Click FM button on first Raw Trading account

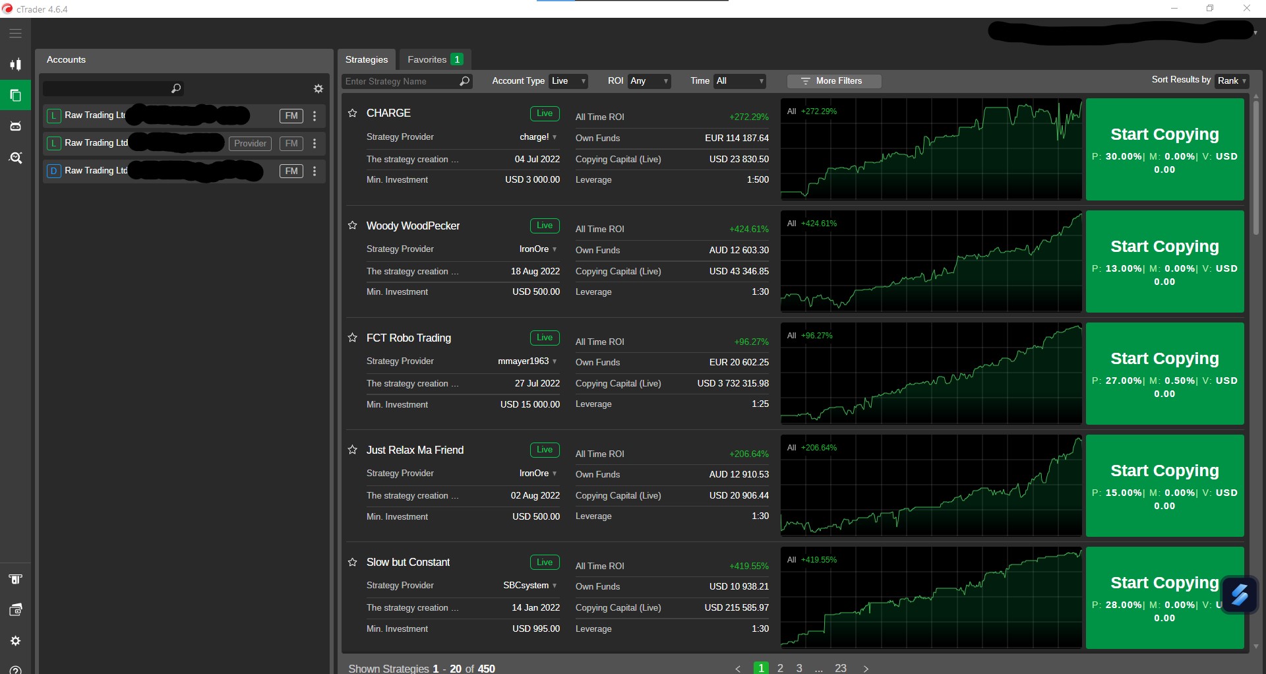[x=291, y=116]
